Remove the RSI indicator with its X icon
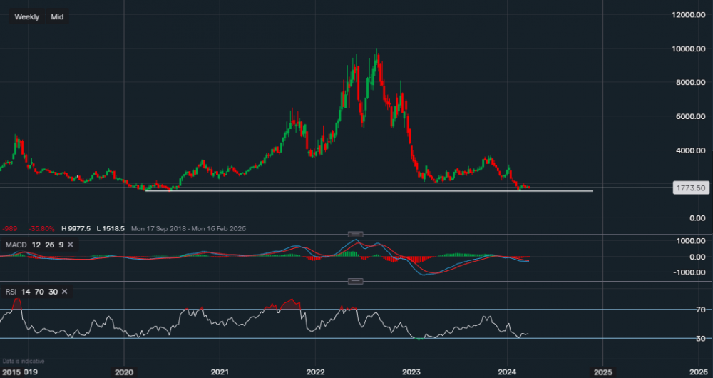713x378 pixels. click(64, 292)
